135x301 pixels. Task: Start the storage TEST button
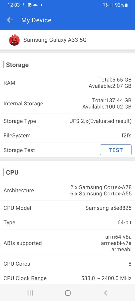coord(116,150)
